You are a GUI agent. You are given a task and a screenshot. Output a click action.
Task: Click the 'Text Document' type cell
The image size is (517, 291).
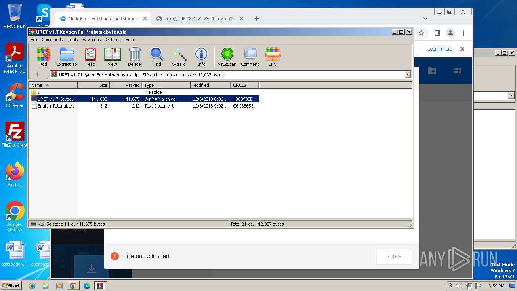pyautogui.click(x=159, y=106)
